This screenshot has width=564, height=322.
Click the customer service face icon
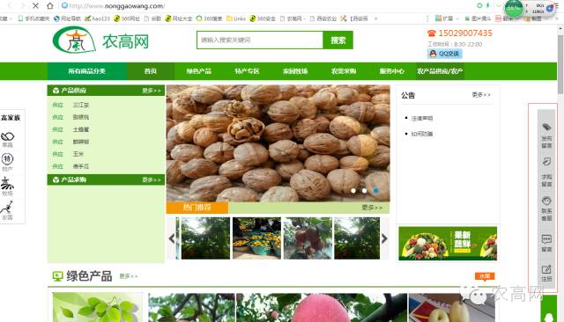tap(546, 201)
